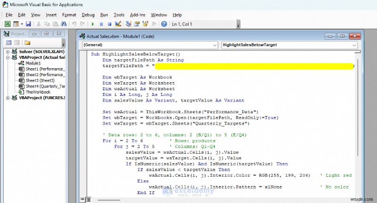This screenshot has width=377, height=203.
Task: Expand the VBAProject (FUNCRES) node
Action: [x=8, y=98]
